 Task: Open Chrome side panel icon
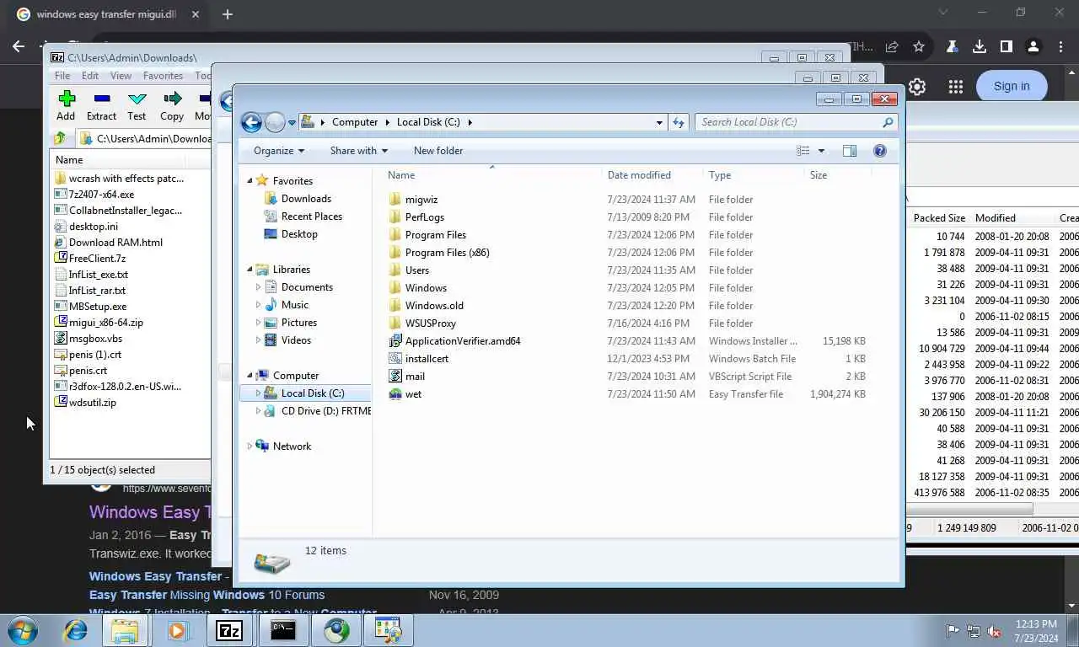tap(1006, 46)
